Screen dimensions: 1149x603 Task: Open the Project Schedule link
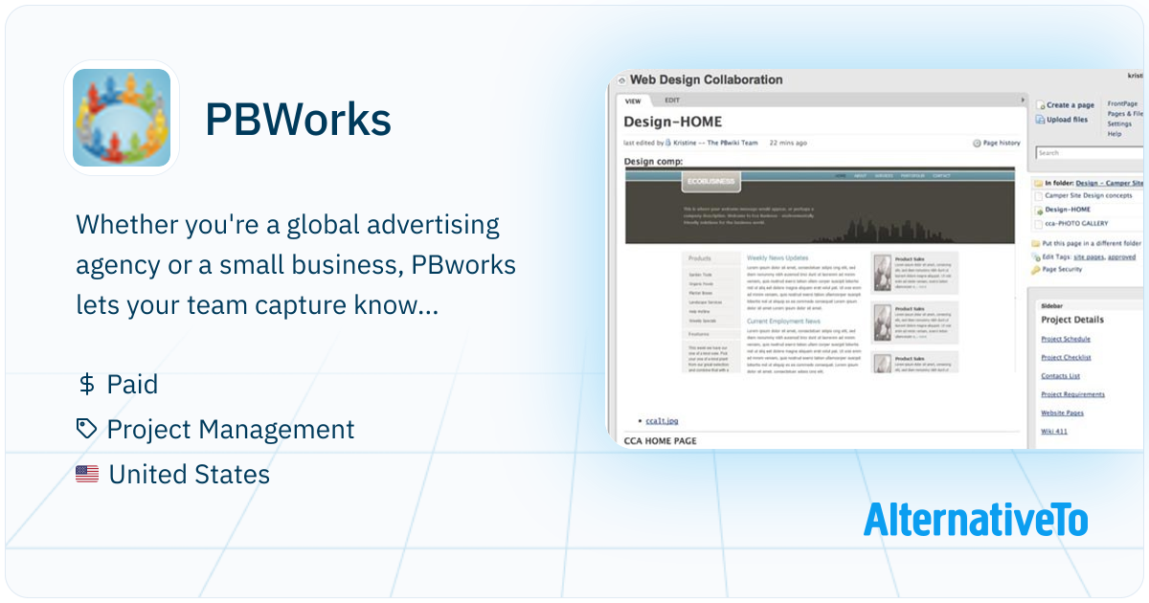[x=1066, y=340]
